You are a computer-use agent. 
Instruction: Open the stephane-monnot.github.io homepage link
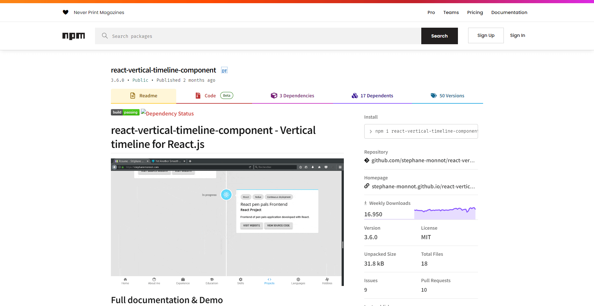coord(423,186)
